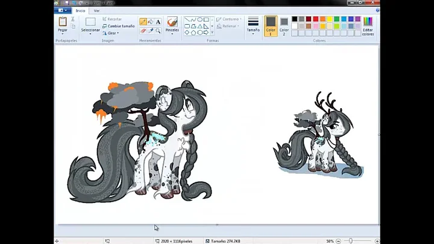The image size is (434, 244).
Task: Click the '50%' zoom level text
Action: [330, 241]
